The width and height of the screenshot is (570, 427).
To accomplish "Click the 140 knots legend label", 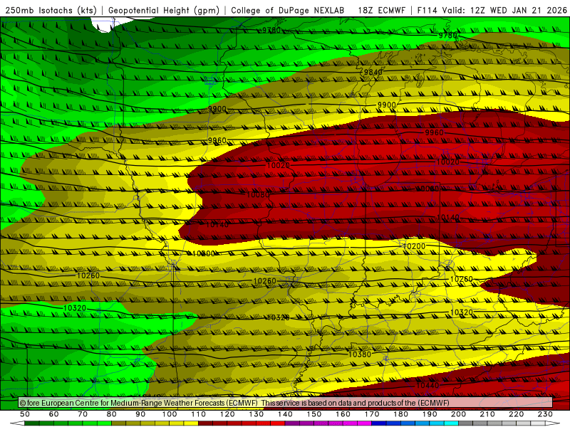I will tap(286, 414).
